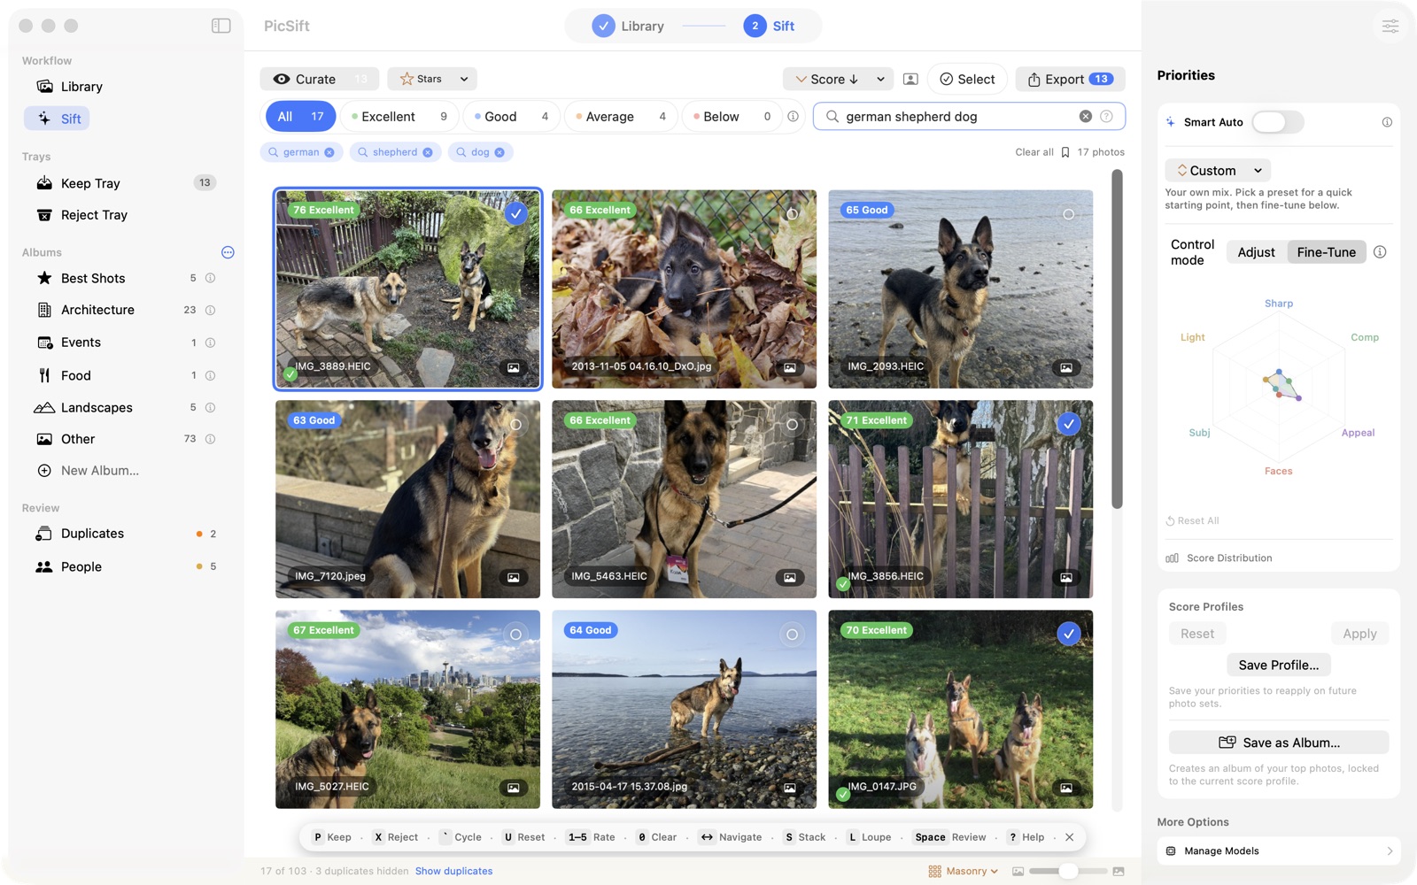Enable the Smart Auto toggle
Screen dimensions: 1417x885
tap(1277, 122)
